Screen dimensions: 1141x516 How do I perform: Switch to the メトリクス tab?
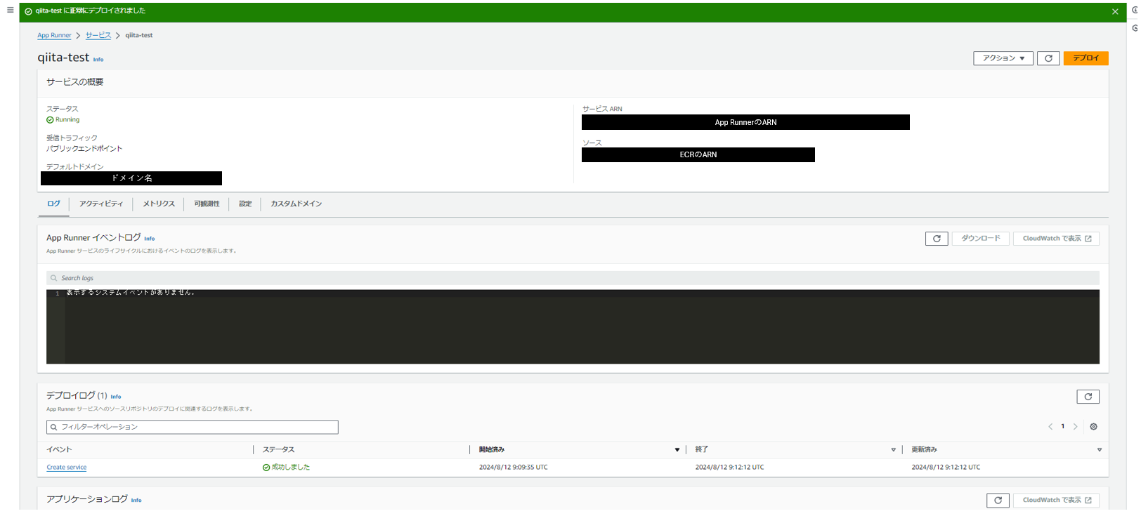(x=159, y=204)
